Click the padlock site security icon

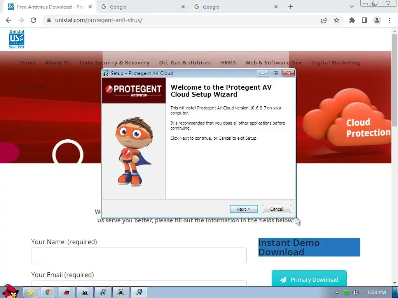[x=49, y=20]
